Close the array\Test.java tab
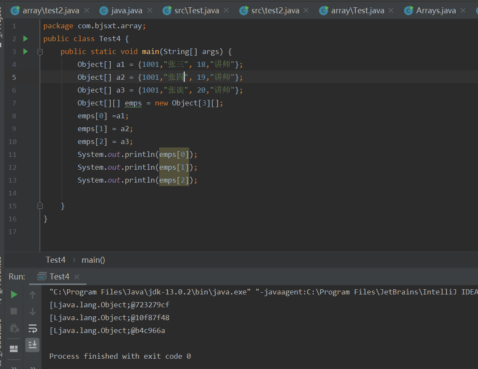Image resolution: width=478 pixels, height=369 pixels. coord(391,11)
